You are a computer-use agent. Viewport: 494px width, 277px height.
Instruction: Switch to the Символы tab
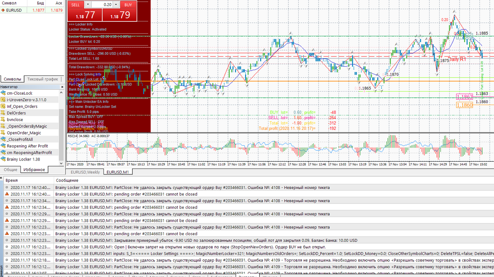[x=12, y=79]
